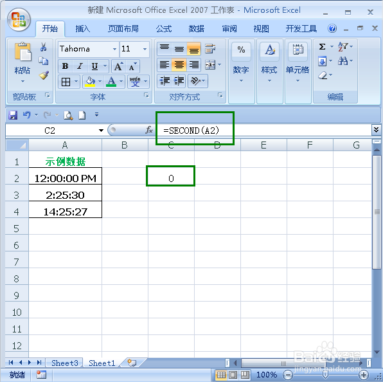Viewport: 383px width, 382px height.
Task: Expand the 数字 number group dropdown
Action: [241, 80]
